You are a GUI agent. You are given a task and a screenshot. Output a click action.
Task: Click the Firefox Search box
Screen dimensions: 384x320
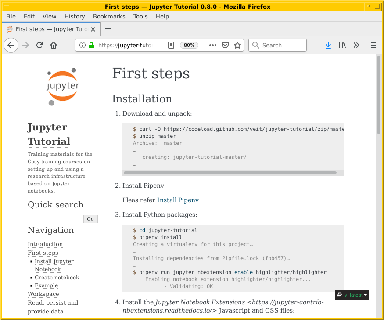(x=277, y=45)
